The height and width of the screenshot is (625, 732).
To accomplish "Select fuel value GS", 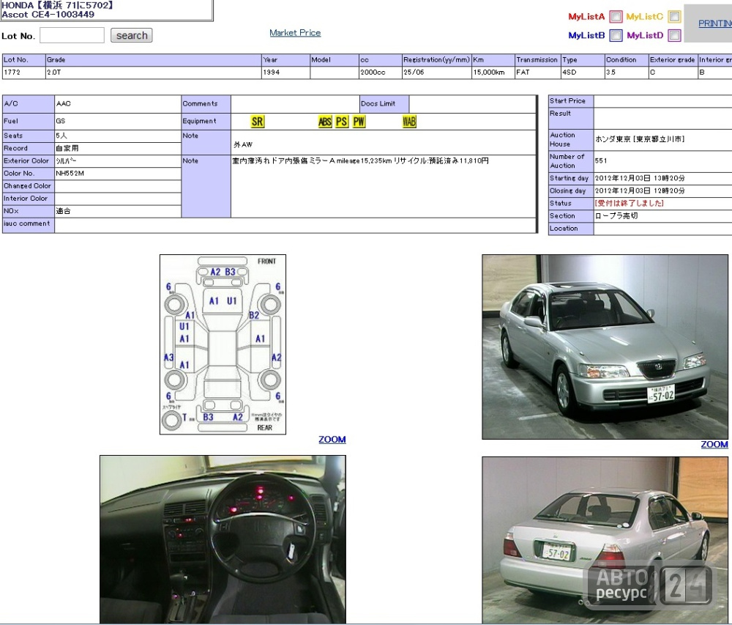I will 61,121.
